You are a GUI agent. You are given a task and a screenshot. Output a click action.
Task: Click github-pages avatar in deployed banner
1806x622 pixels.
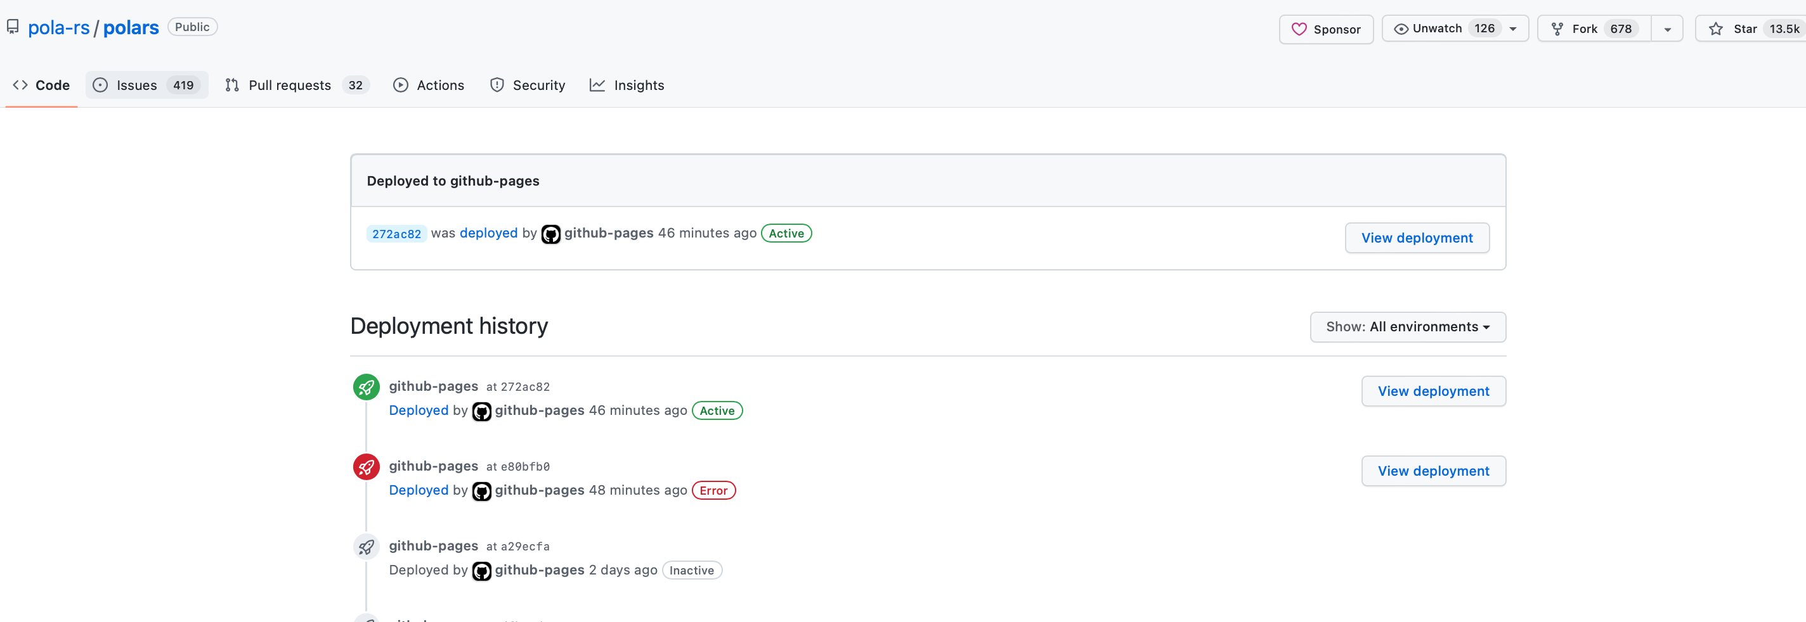(x=550, y=233)
